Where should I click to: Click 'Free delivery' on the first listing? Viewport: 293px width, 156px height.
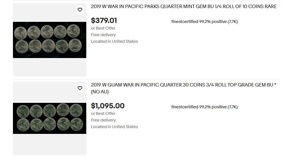103,35
